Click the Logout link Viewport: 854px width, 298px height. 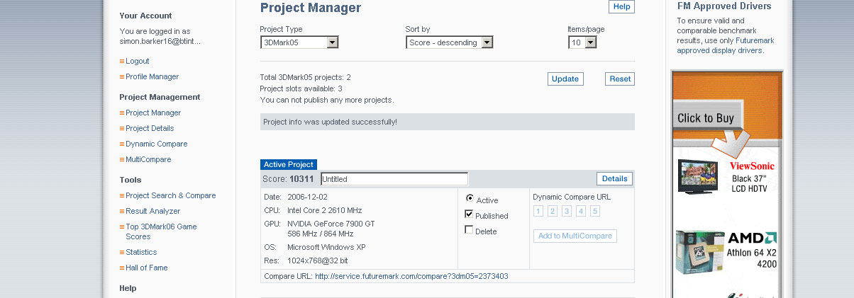[x=138, y=61]
